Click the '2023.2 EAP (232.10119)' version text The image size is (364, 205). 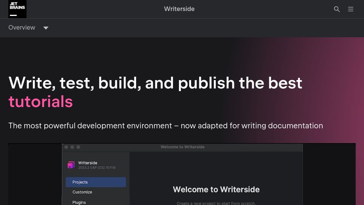97,167
